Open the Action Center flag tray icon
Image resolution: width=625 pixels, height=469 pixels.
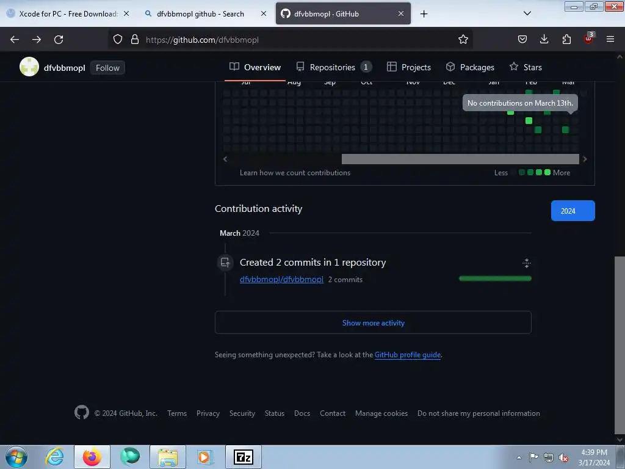(x=533, y=457)
